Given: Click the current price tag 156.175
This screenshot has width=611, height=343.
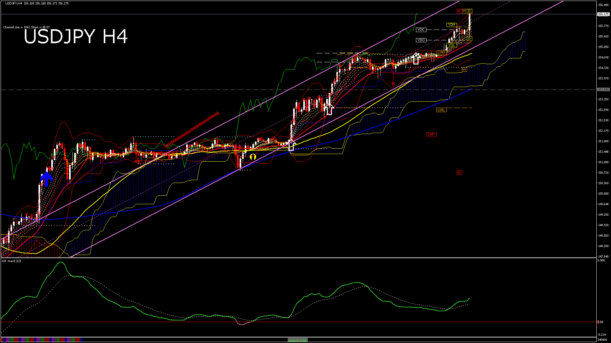Looking at the screenshot, I should 603,14.
